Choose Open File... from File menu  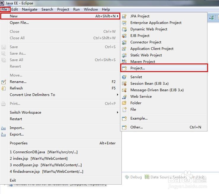point(60,23)
